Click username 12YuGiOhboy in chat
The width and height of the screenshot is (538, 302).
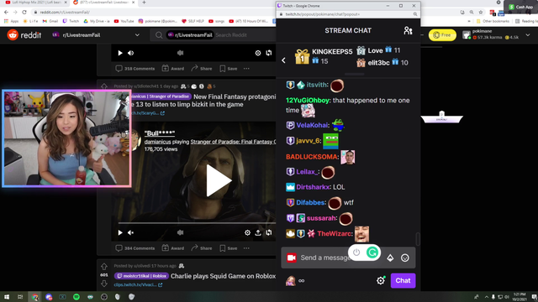(308, 101)
